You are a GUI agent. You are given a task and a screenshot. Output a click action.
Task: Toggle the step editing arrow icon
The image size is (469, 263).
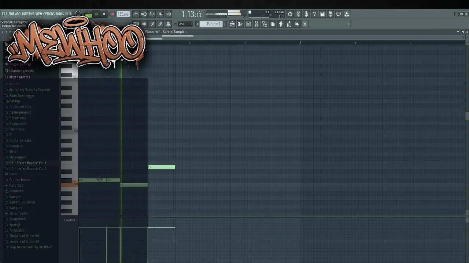point(144,24)
